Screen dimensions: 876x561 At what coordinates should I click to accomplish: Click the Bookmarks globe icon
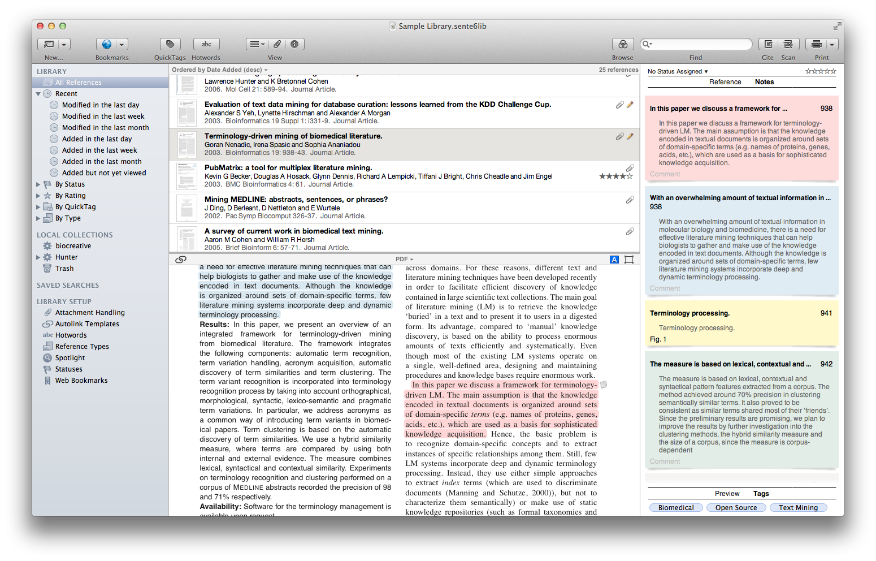[x=106, y=44]
